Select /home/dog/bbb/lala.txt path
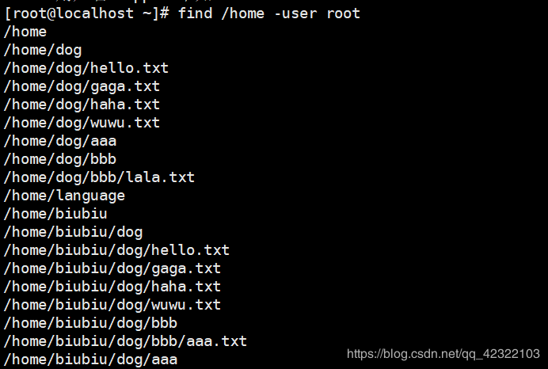 99,177
